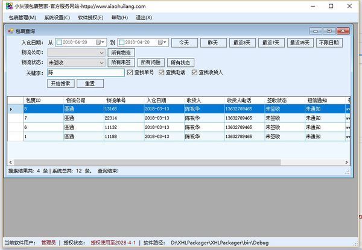Click the 退出(X) menu item
362x250 pixels.
144,17
